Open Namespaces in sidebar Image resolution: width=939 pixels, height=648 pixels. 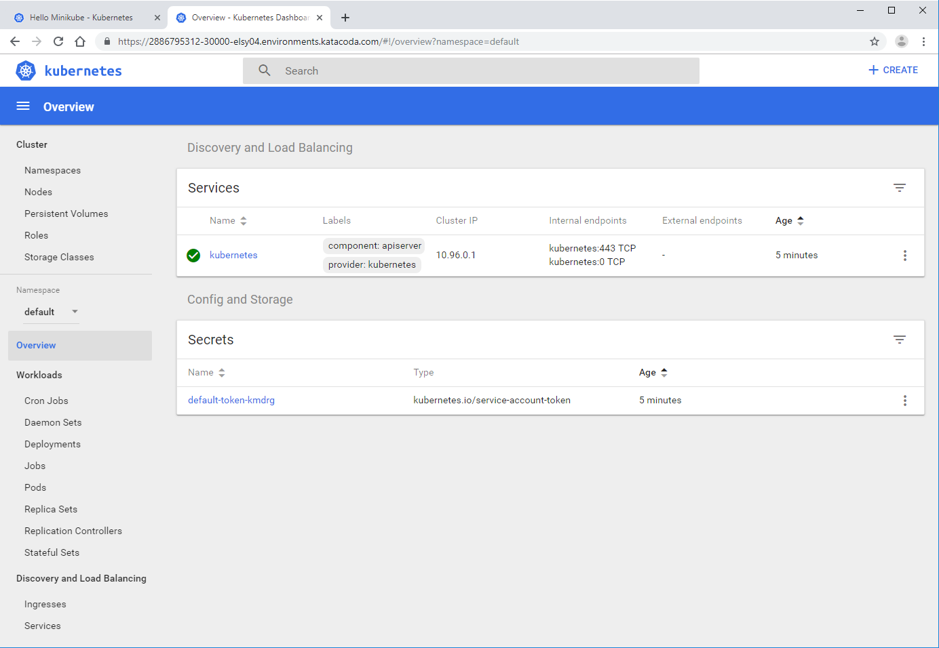(52, 170)
